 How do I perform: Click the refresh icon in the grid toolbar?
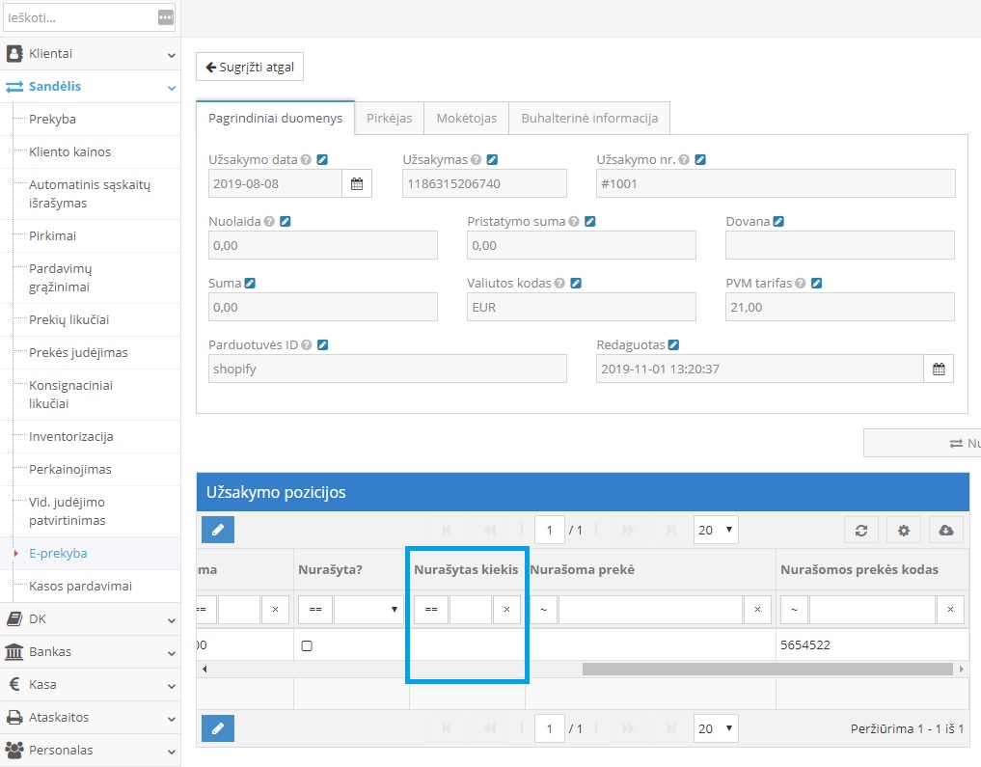coord(860,531)
